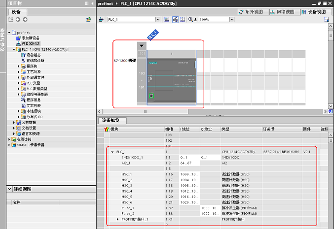Screen dimensions: 334x229
Task: Click the 添加新设备 icon in project tree
Action: [x=19, y=38]
